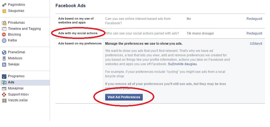Click the Sekėjai RSS feed icon
The width and height of the screenshot is (270, 127).
pos(4,64)
